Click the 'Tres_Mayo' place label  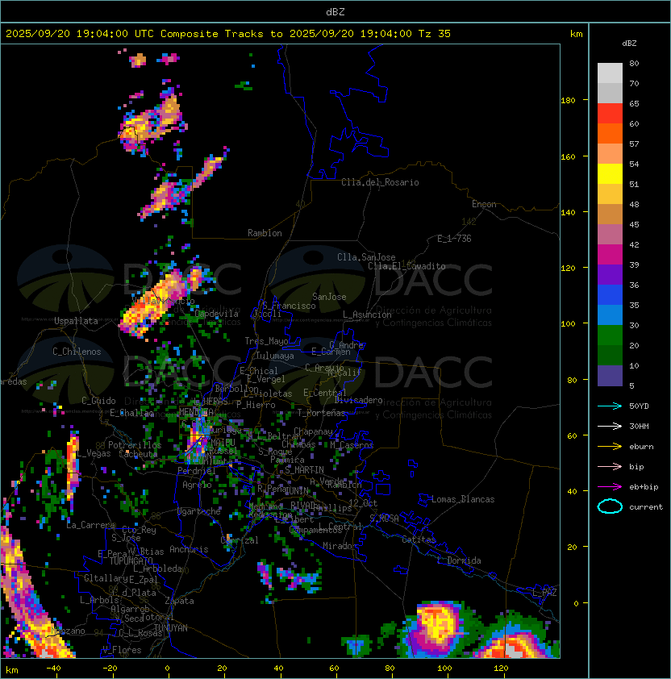pos(266,341)
